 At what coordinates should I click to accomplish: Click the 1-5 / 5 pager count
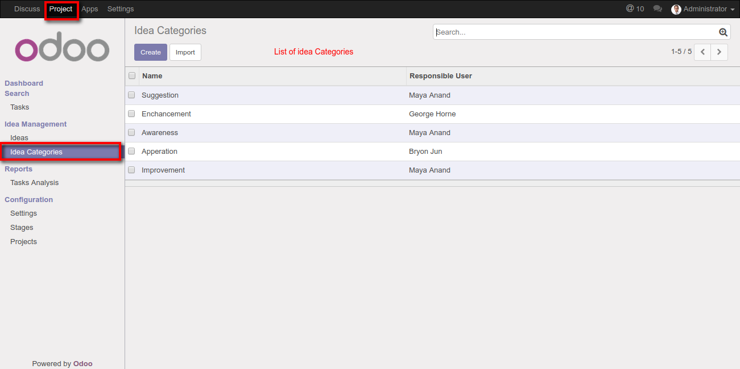pos(681,52)
